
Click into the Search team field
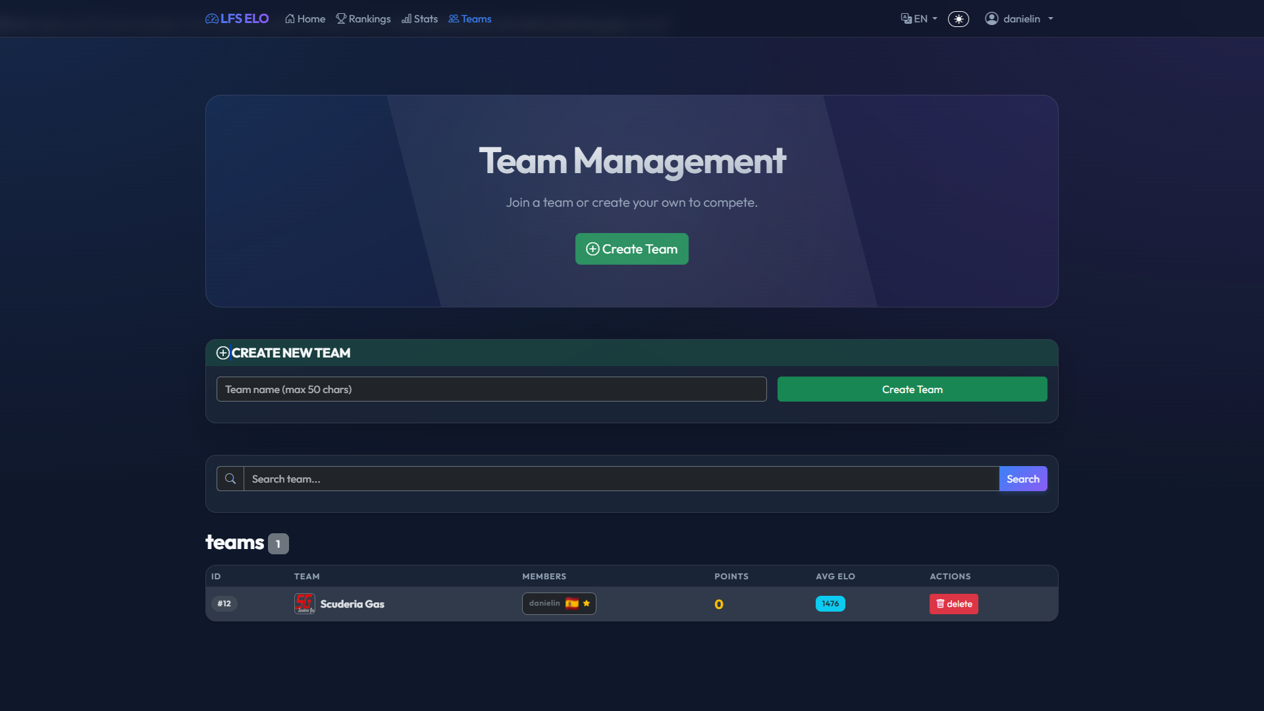621,479
